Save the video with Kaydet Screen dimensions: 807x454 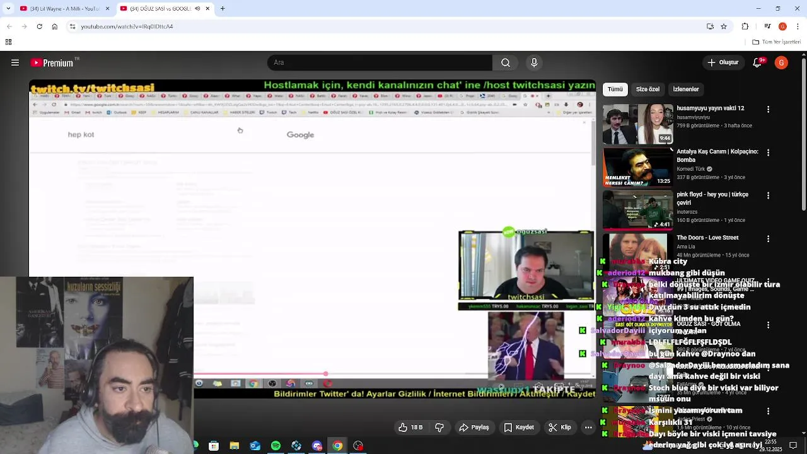click(519, 428)
